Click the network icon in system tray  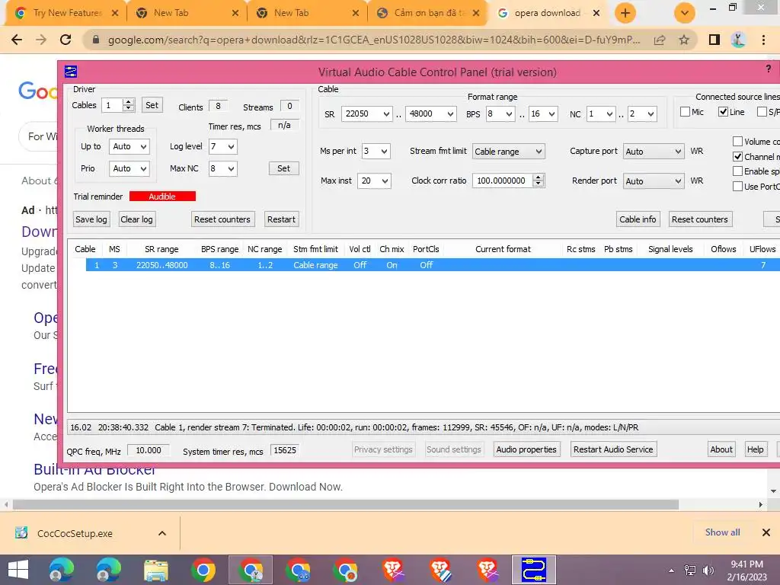(690, 571)
